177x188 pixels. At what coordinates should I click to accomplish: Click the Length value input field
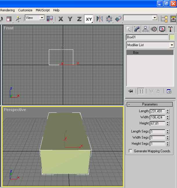click(157, 111)
